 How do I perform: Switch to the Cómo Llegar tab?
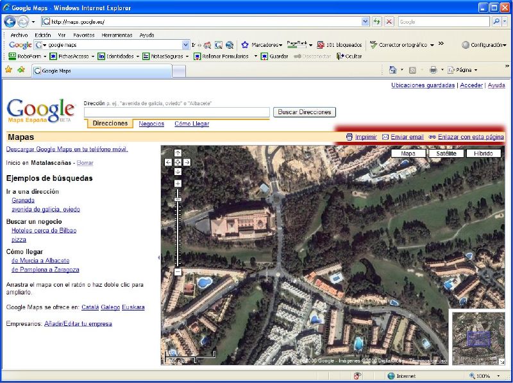[x=192, y=124]
